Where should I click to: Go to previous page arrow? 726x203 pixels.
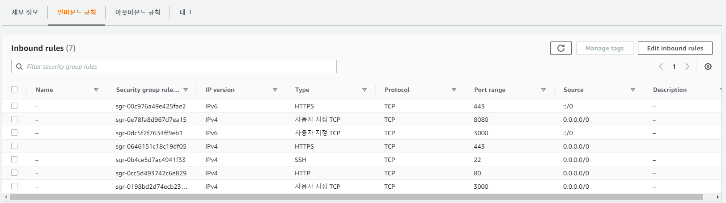(x=661, y=66)
